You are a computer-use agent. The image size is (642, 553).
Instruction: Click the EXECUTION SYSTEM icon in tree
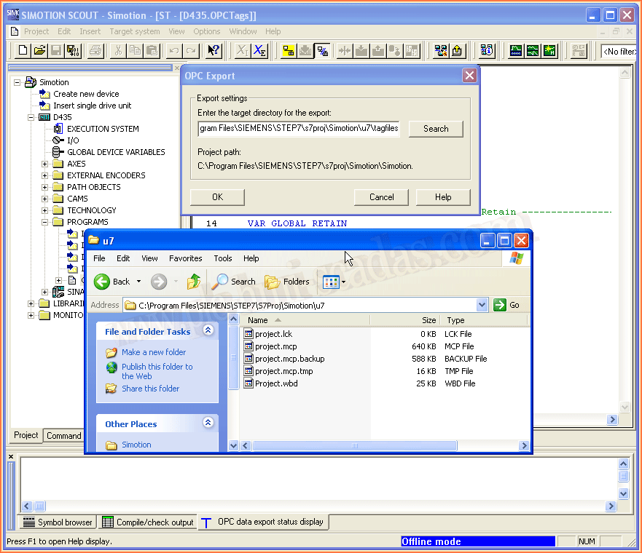pos(58,129)
